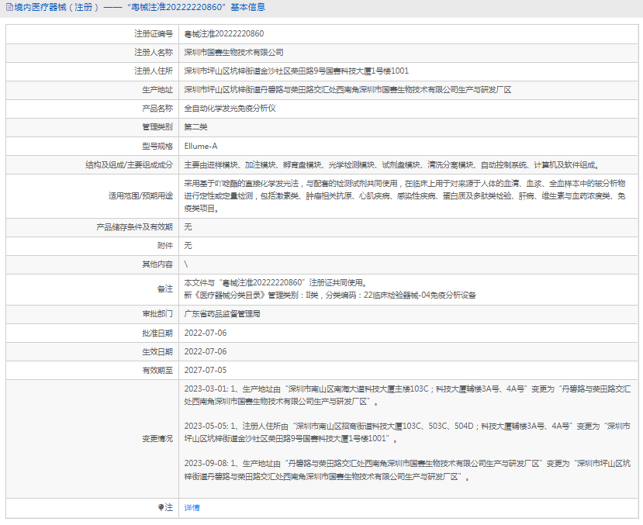Click the 2023-03-01 change record entry

pyautogui.click(x=407, y=395)
